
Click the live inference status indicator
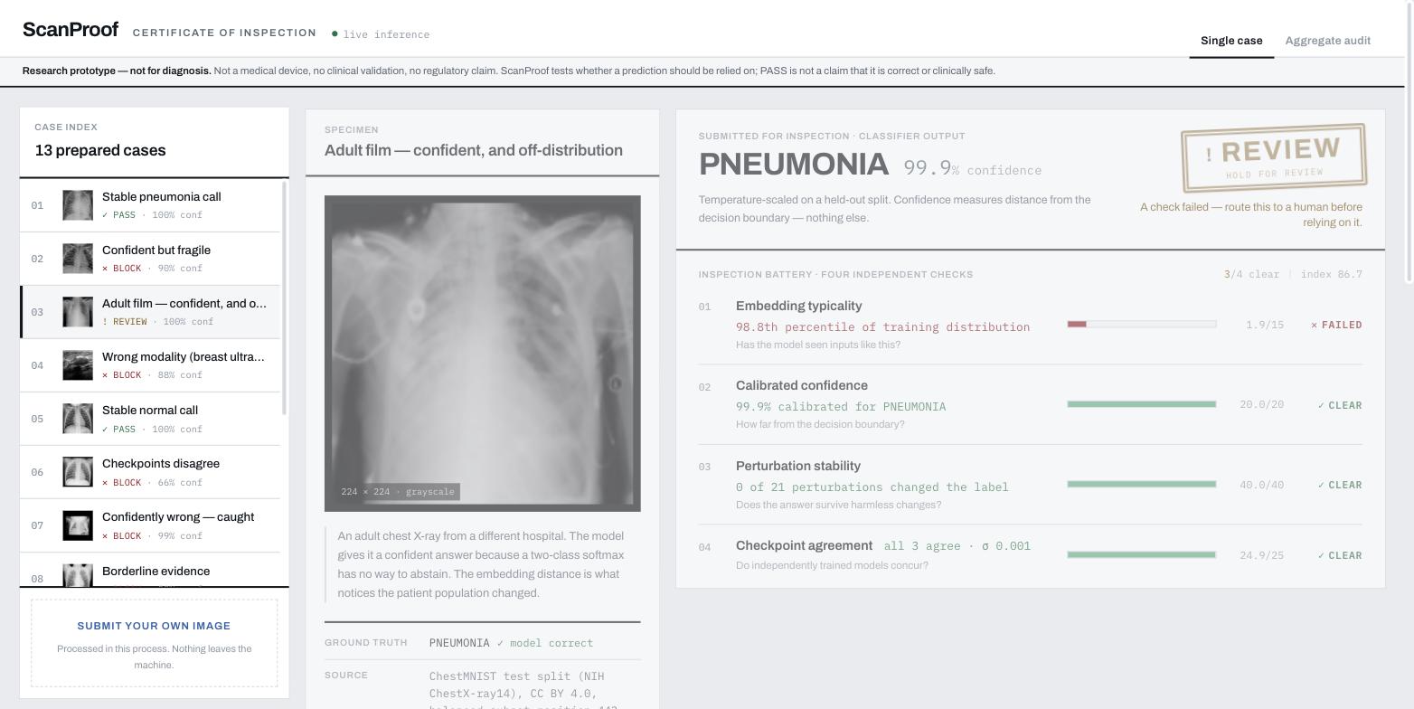pyautogui.click(x=381, y=34)
